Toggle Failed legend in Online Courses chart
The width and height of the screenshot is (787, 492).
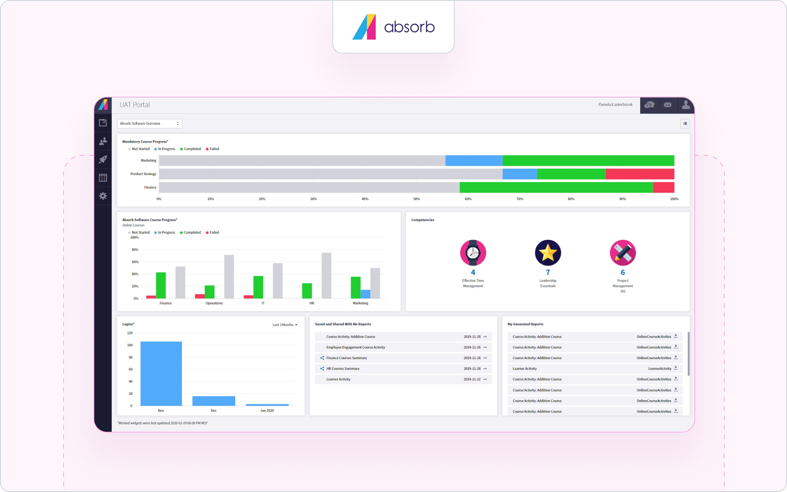pos(213,232)
